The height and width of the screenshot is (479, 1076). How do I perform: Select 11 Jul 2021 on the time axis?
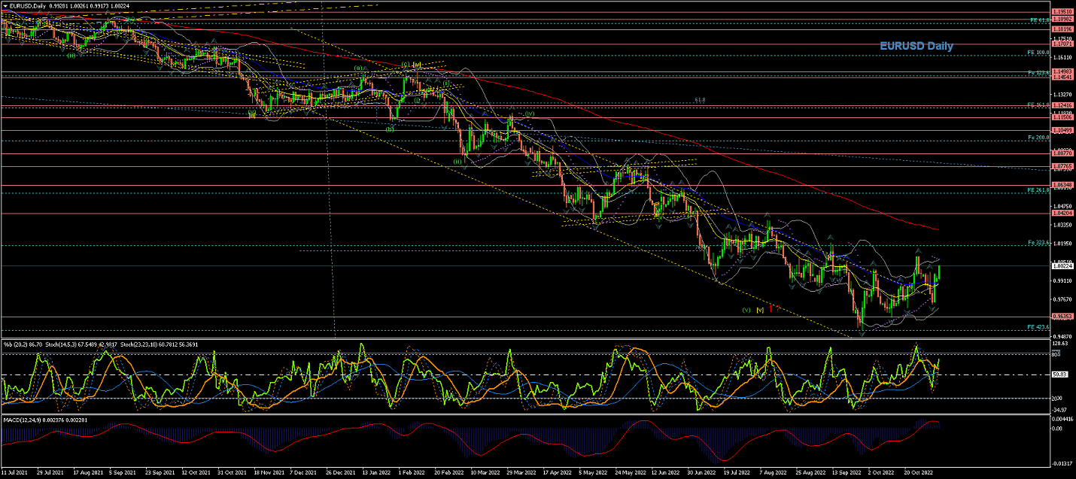tap(15, 474)
